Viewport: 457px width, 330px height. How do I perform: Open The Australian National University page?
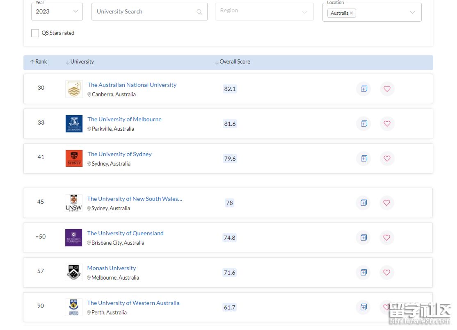point(132,85)
